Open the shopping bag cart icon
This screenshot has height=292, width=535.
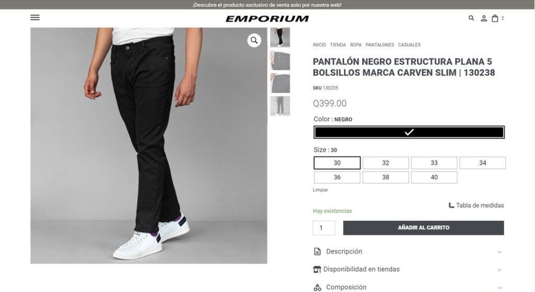click(x=495, y=18)
